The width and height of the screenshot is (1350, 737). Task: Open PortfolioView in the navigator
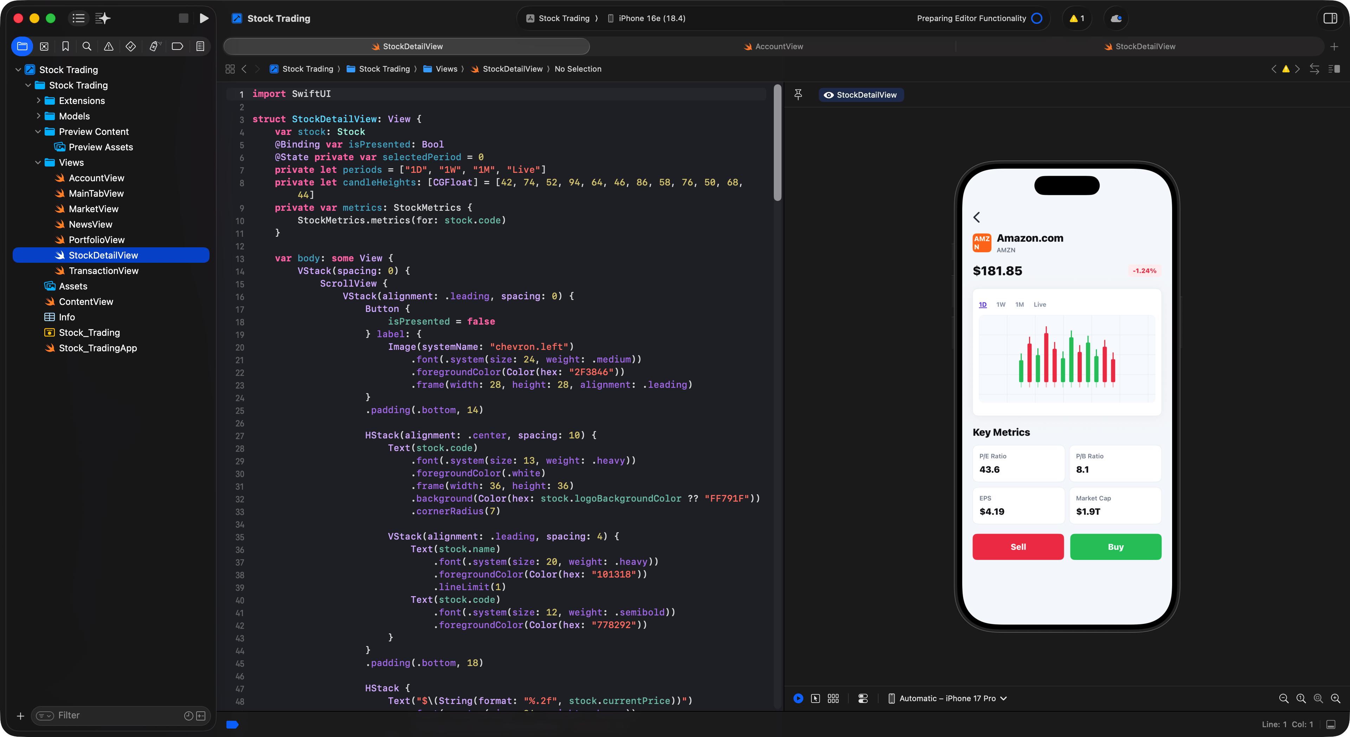click(x=96, y=240)
